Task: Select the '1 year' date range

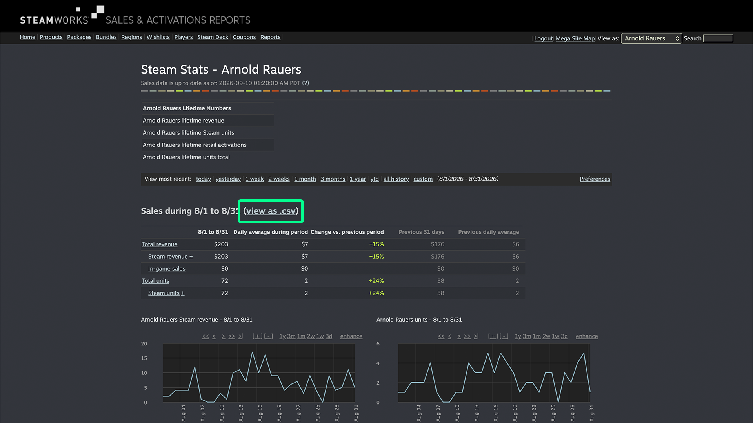Action: [x=358, y=179]
